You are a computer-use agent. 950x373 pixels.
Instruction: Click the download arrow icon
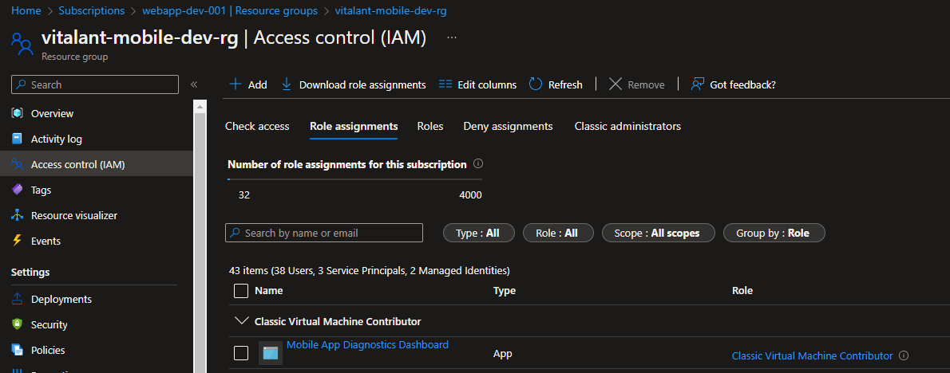[287, 84]
